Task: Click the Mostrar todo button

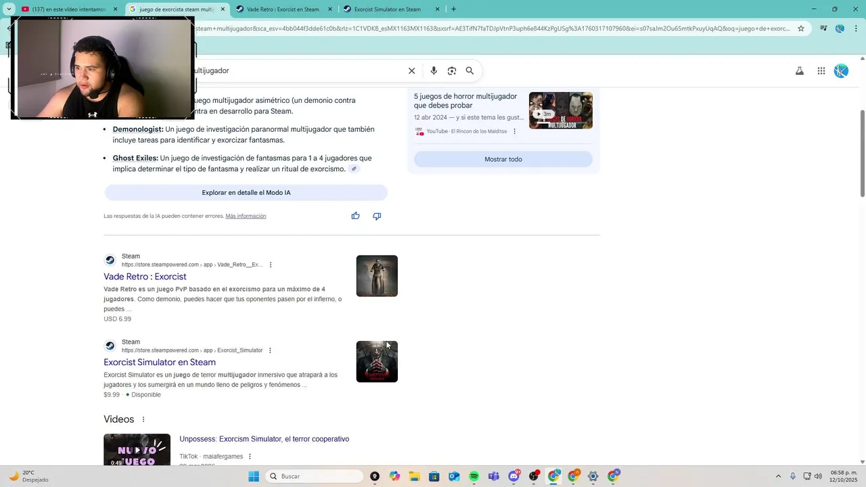Action: coord(503,159)
